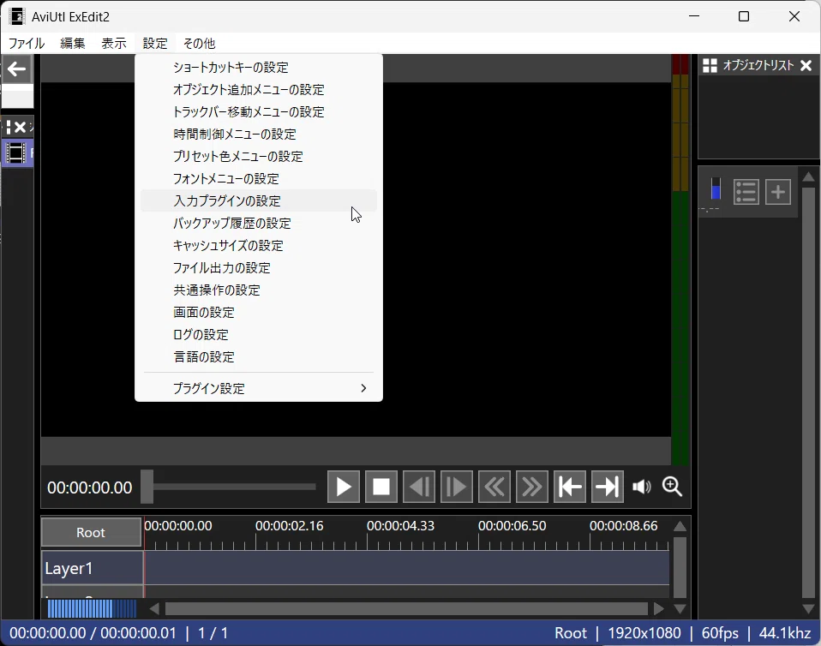Click the film frame icon at left
This screenshot has height=646, width=821.
(15, 153)
